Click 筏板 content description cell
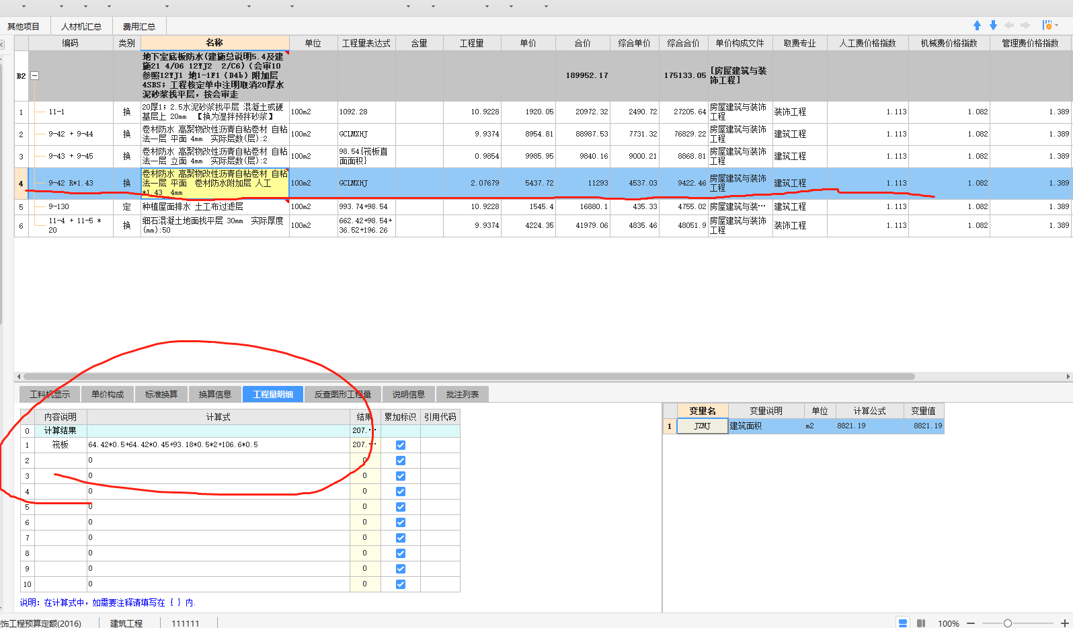 [61, 445]
